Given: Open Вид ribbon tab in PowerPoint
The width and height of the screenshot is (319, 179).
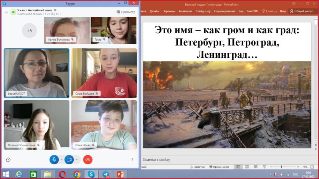Looking at the screenshot, I should pyautogui.click(x=241, y=11).
